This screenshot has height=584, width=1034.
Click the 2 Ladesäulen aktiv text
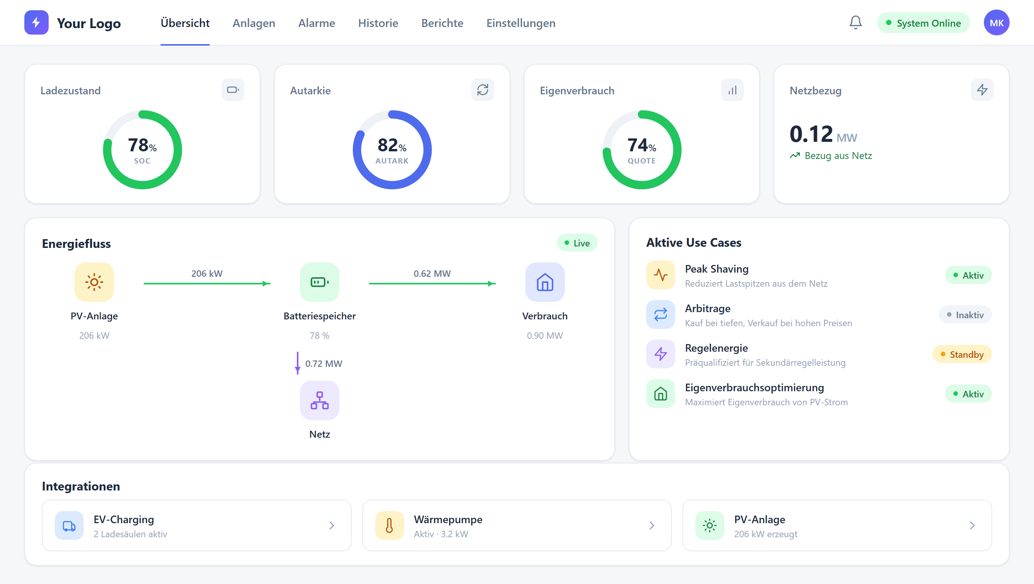pyautogui.click(x=130, y=534)
